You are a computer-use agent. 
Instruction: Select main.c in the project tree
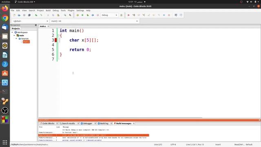click(26, 42)
